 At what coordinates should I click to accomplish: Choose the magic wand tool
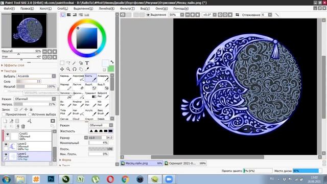75,63
